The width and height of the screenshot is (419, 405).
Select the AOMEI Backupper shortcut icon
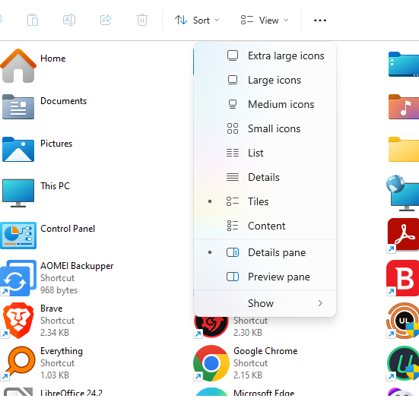[18, 278]
